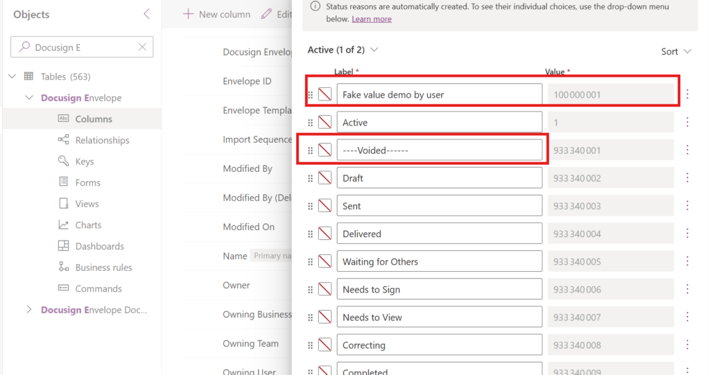Image resolution: width=710 pixels, height=375 pixels.
Task: Open more options for the Fake value row
Action: click(687, 94)
